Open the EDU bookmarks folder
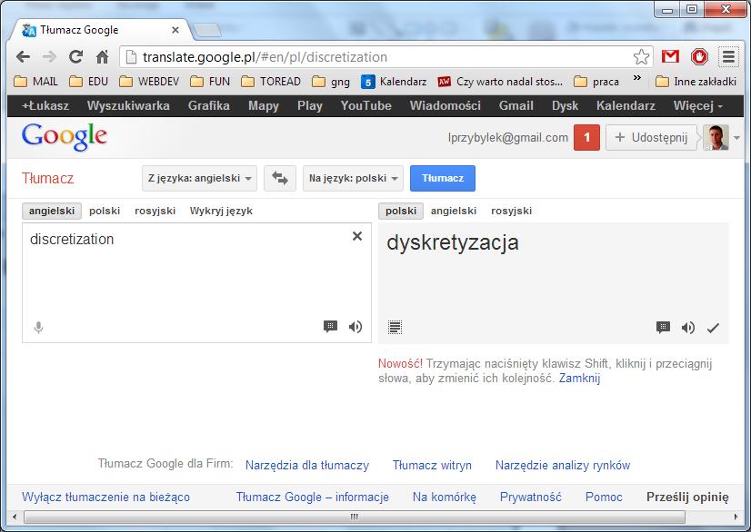751x532 pixels. [89, 82]
